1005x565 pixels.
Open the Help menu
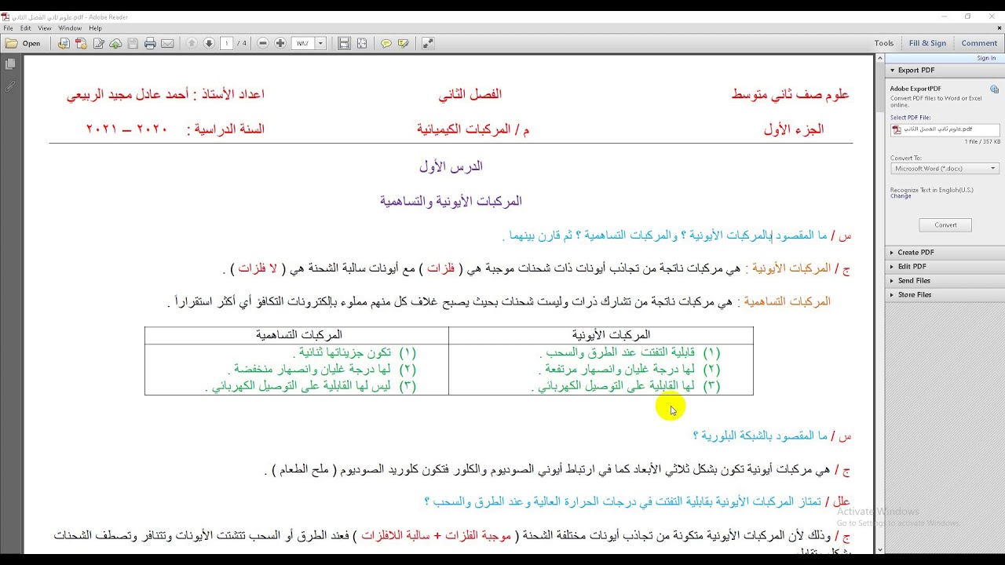click(x=95, y=28)
